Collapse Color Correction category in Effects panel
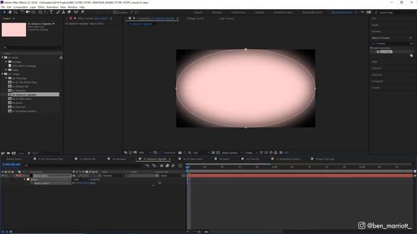 pyautogui.click(x=371, y=48)
